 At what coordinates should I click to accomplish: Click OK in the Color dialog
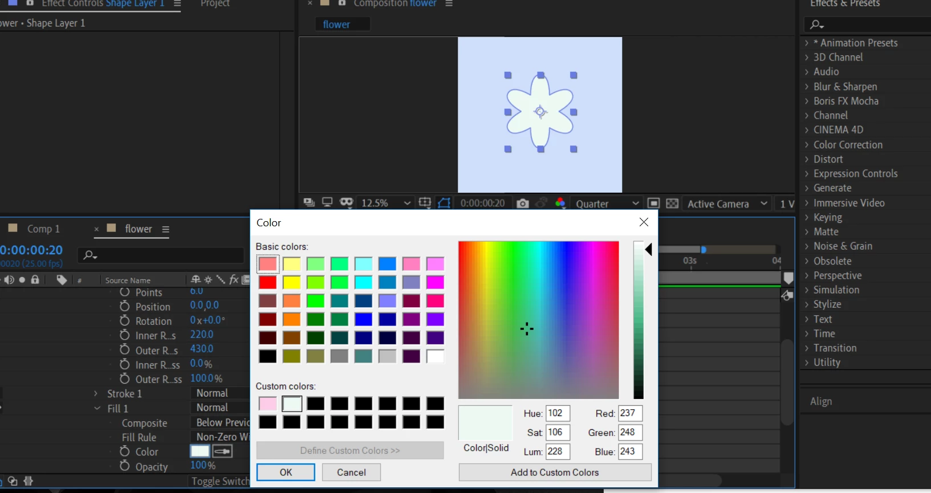point(286,472)
